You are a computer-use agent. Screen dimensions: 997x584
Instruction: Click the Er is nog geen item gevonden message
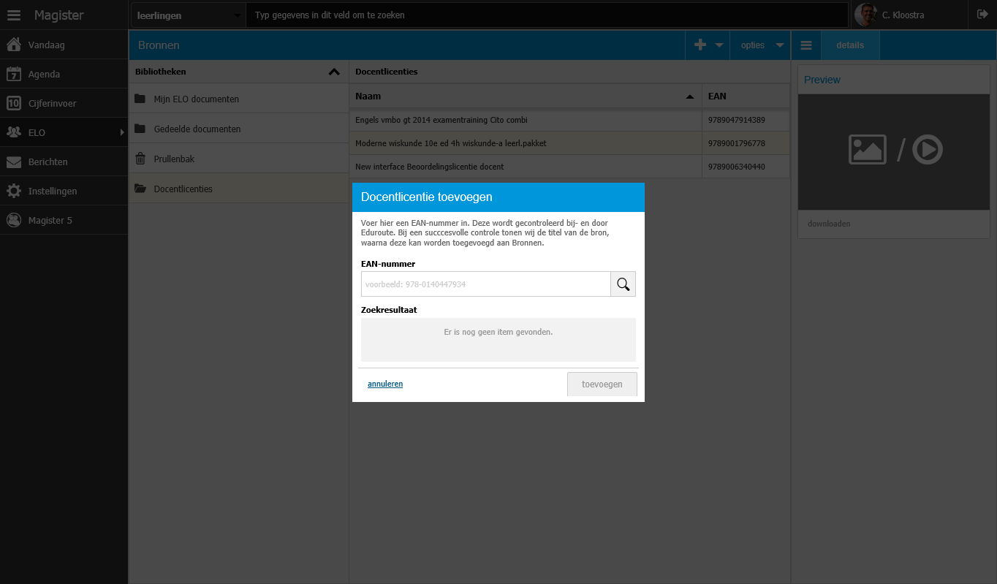(x=498, y=332)
